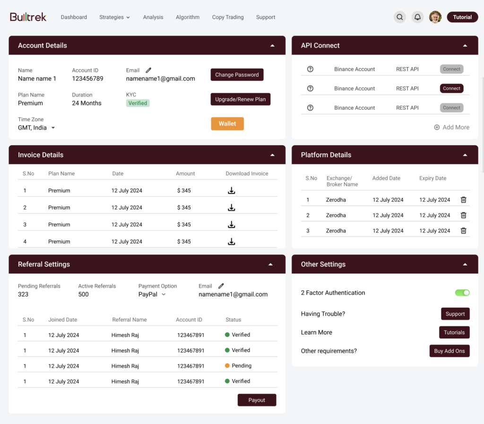Open the user profile avatar
This screenshot has width=484, height=424.
click(435, 17)
